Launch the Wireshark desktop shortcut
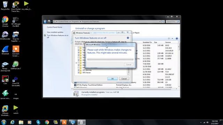This screenshot has width=223, height=125. 5,50
